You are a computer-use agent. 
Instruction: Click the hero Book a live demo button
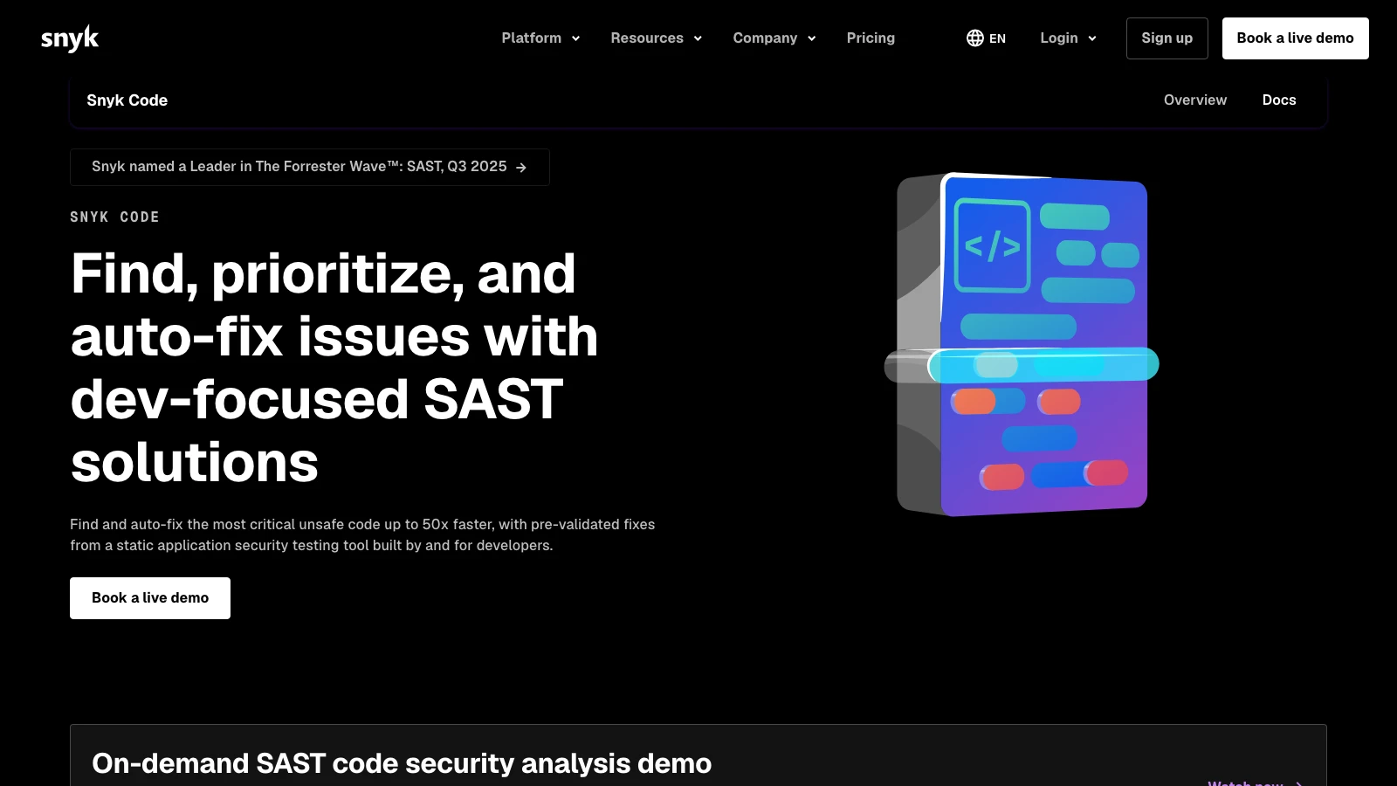click(150, 598)
